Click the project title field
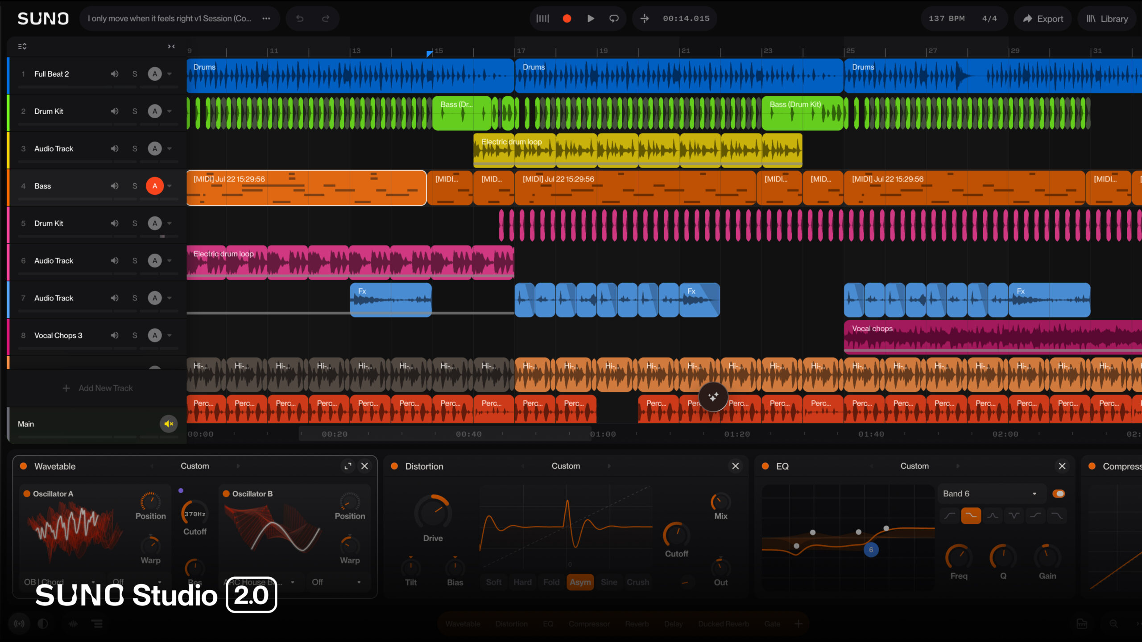Viewport: 1142px width, 642px height. (x=170, y=19)
